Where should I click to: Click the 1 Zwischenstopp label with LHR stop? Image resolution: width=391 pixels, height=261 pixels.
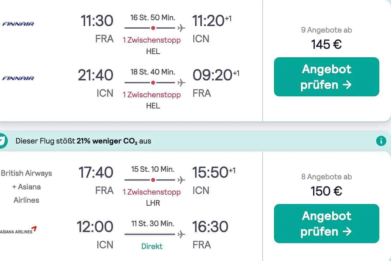[x=152, y=192]
